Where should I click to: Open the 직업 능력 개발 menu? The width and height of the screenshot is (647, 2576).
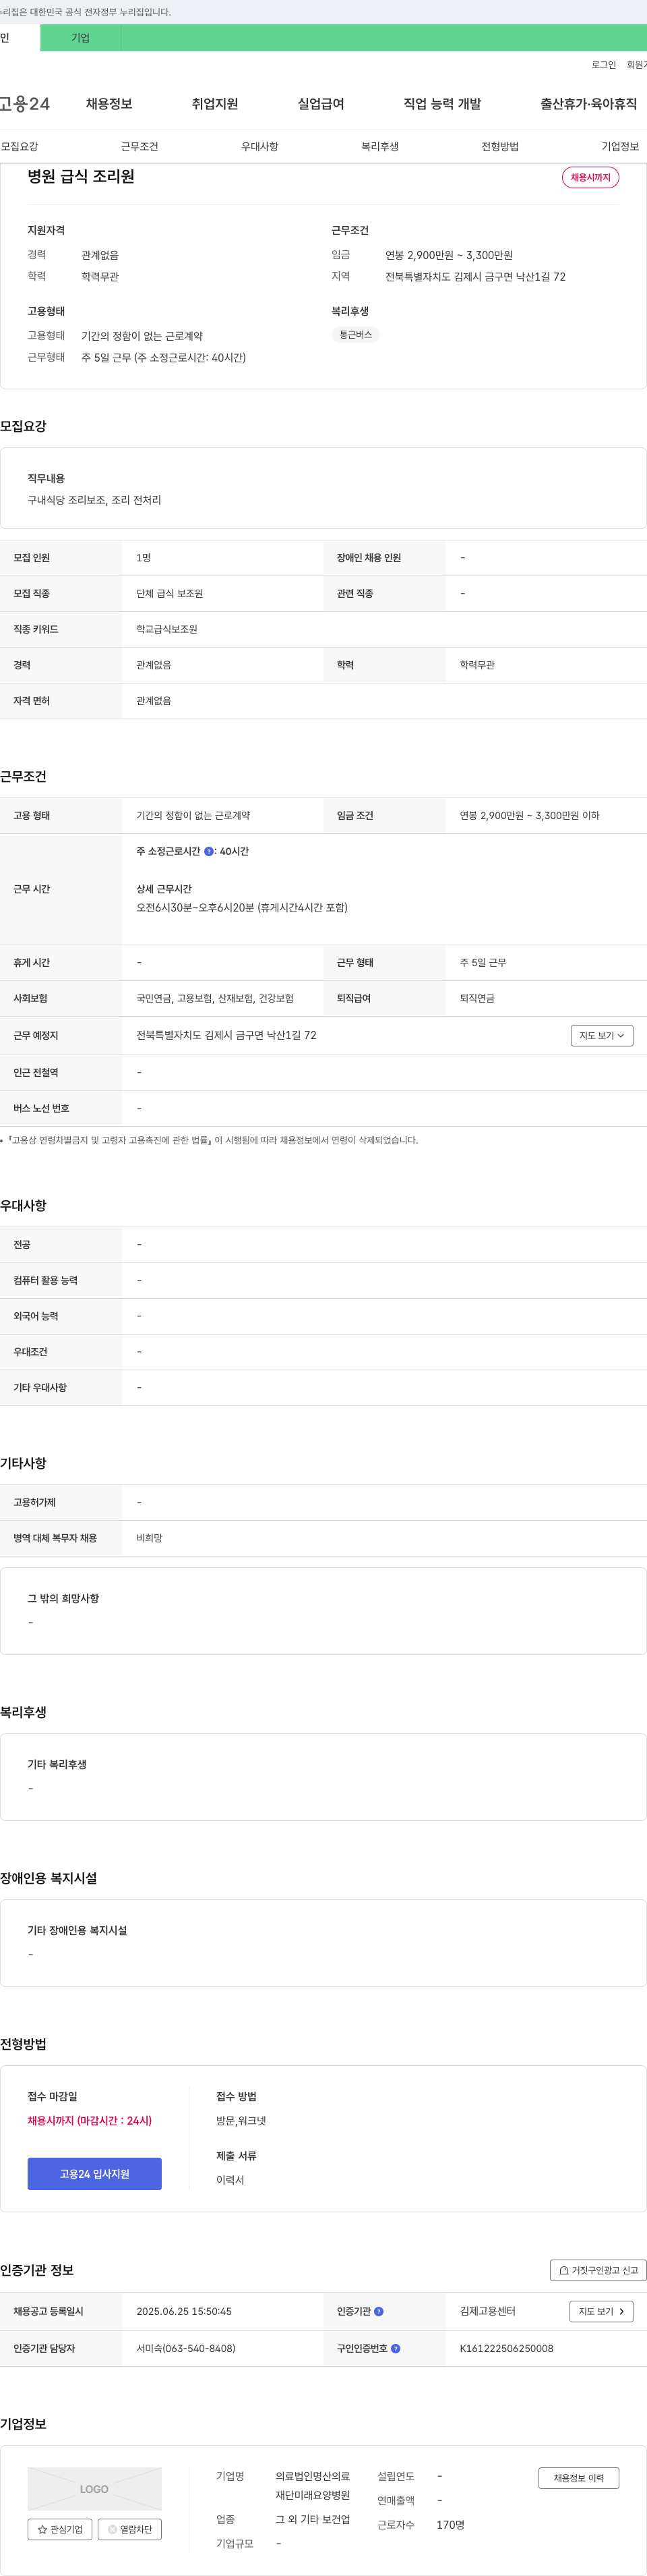click(442, 104)
